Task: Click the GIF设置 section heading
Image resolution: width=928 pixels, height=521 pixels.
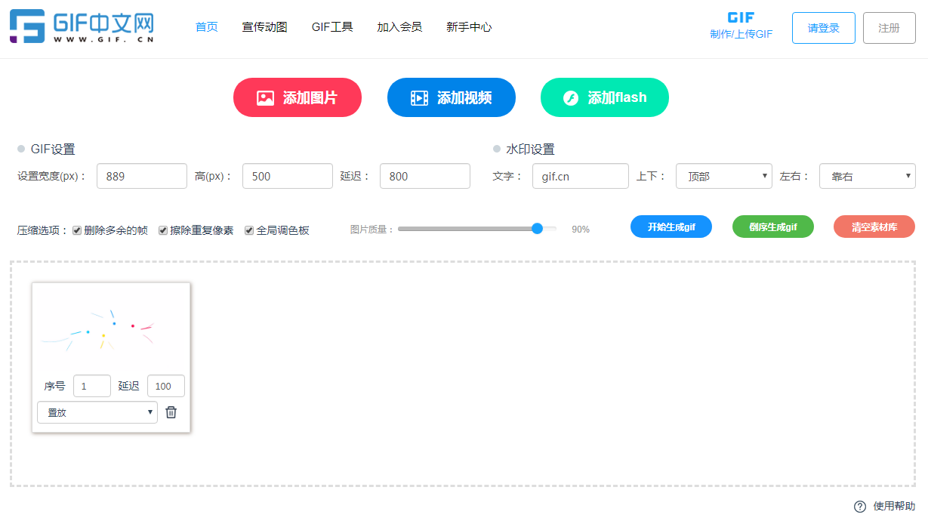Action: point(53,150)
